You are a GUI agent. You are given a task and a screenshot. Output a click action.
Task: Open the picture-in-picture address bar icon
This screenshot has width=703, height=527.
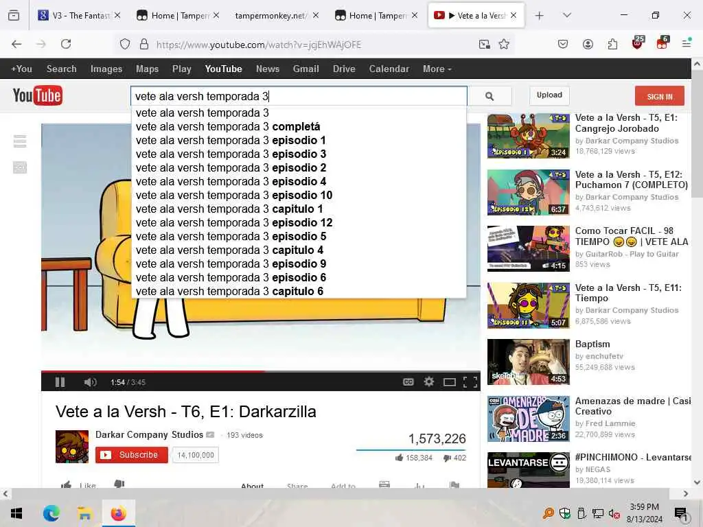click(484, 44)
